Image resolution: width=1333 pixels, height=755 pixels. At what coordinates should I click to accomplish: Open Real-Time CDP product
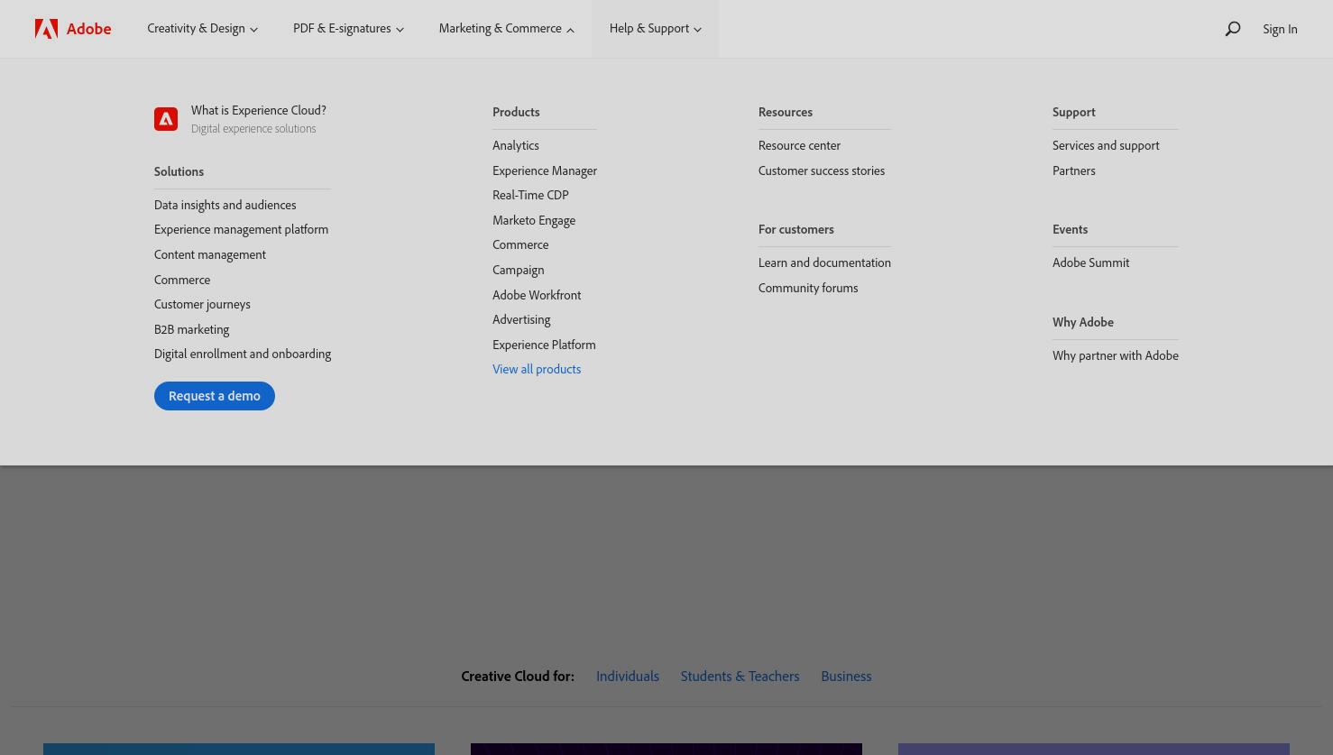(530, 195)
